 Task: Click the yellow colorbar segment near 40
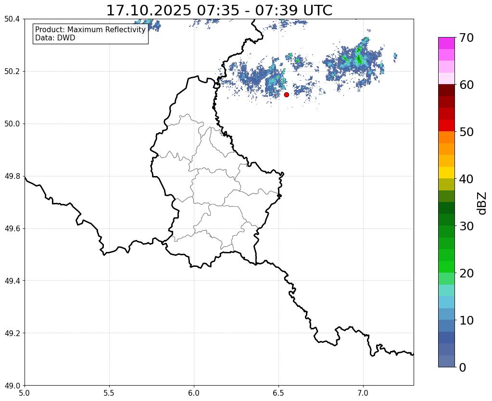tap(446, 173)
